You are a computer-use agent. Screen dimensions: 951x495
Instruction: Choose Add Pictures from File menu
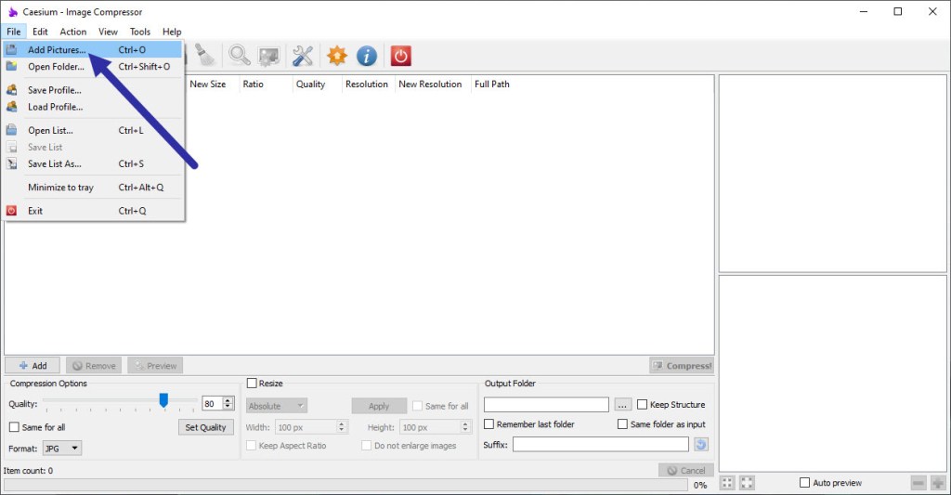(x=92, y=50)
